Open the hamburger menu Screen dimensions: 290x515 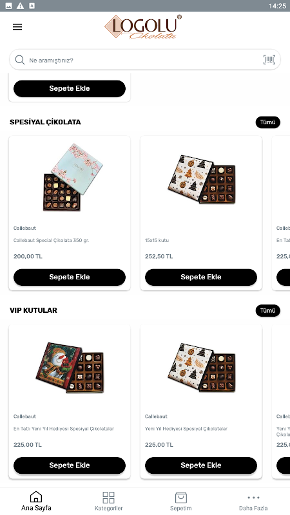point(17,27)
